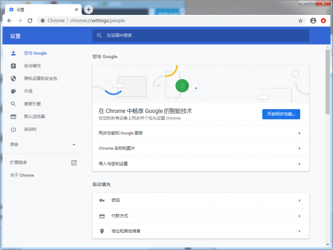Select 外观 in the sidebar

28,91
